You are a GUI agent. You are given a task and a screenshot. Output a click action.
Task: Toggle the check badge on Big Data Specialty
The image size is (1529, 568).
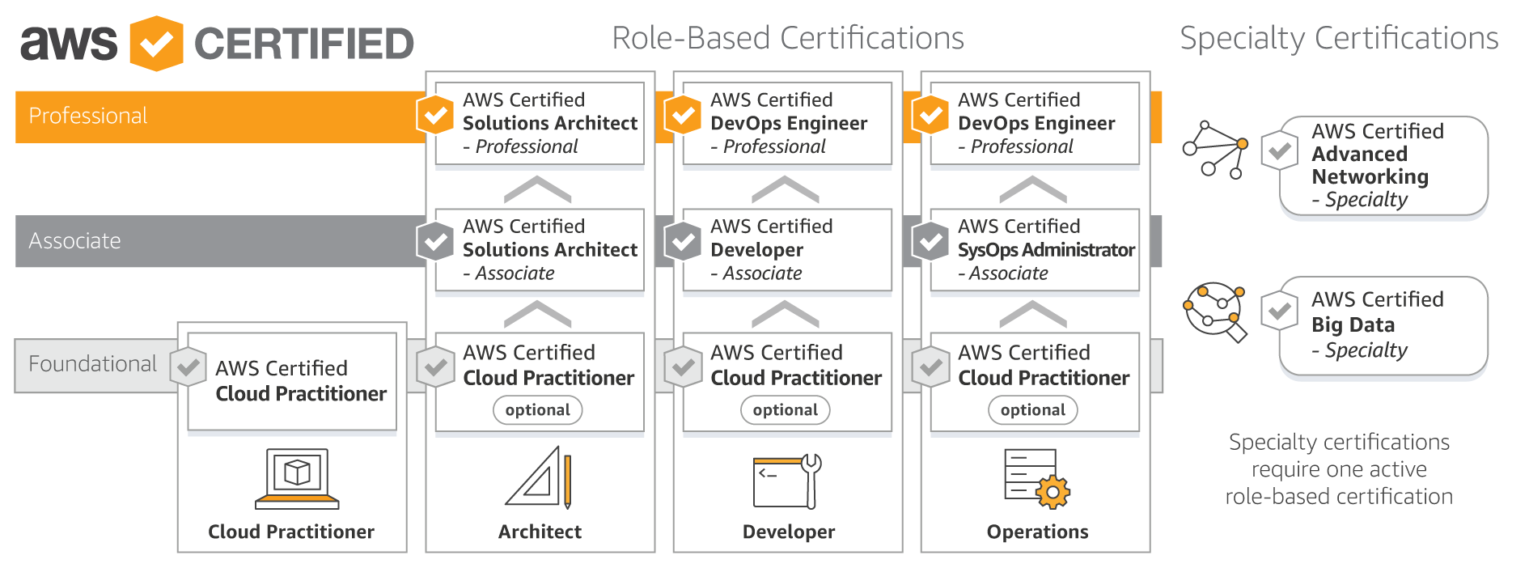tap(1279, 312)
